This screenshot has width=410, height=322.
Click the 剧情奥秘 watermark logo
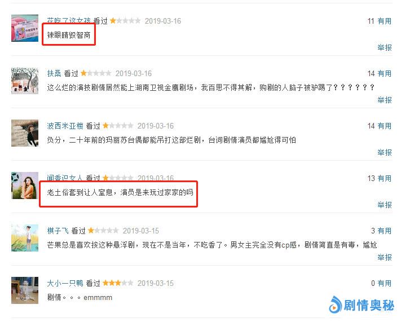click(361, 305)
